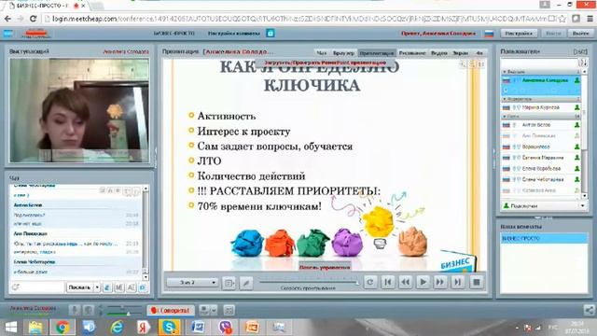Click the users search input field
The width and height of the screenshot is (597, 336).
(539, 63)
